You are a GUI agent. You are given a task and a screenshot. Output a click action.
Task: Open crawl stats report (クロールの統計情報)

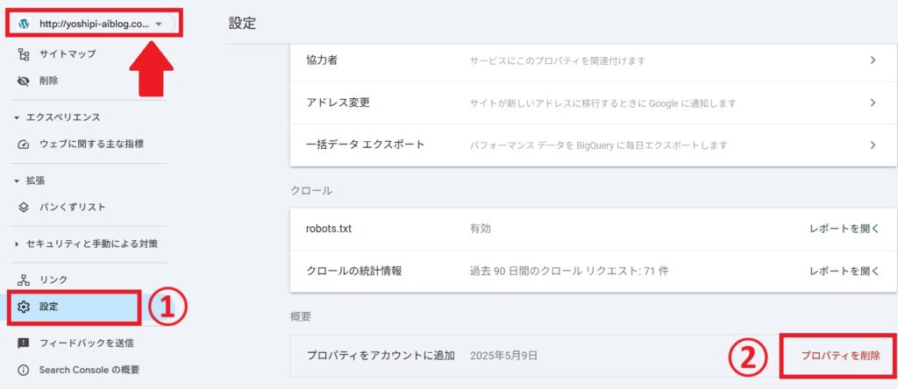(845, 271)
